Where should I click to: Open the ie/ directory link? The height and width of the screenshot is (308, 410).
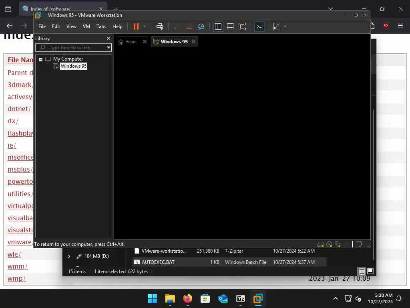point(12,145)
